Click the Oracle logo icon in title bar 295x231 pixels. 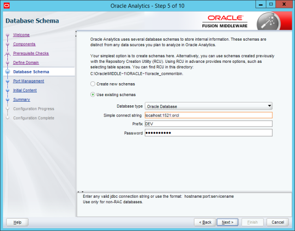coord(6,6)
